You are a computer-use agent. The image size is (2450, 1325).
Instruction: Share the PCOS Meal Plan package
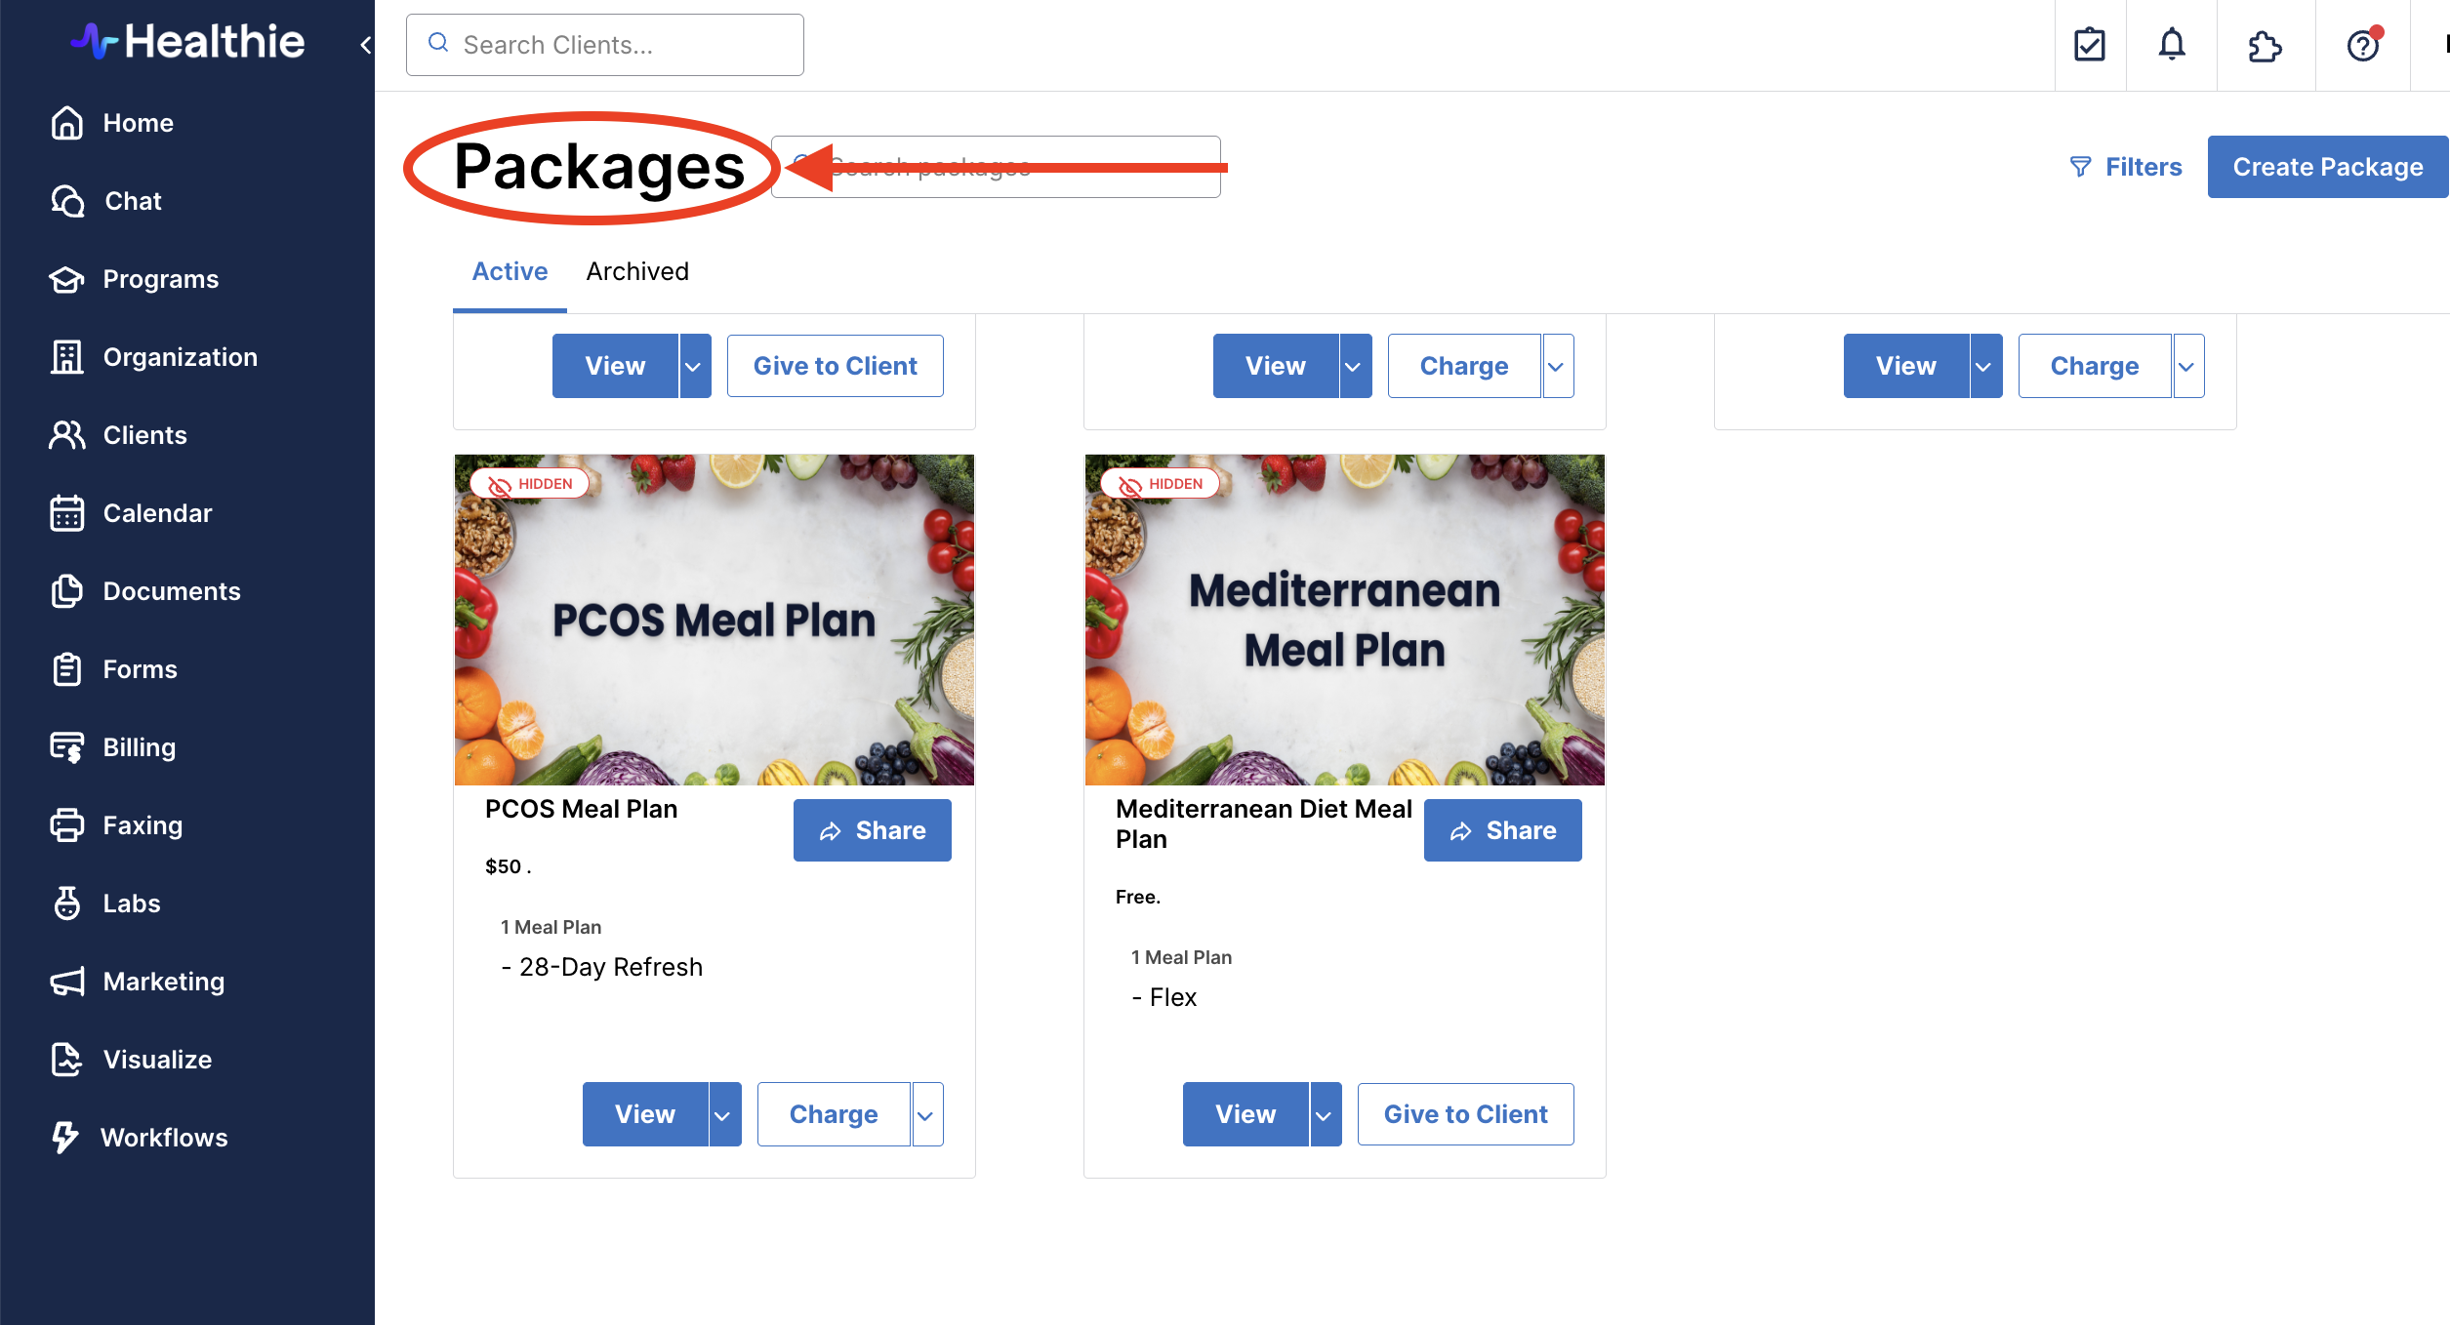click(x=872, y=830)
